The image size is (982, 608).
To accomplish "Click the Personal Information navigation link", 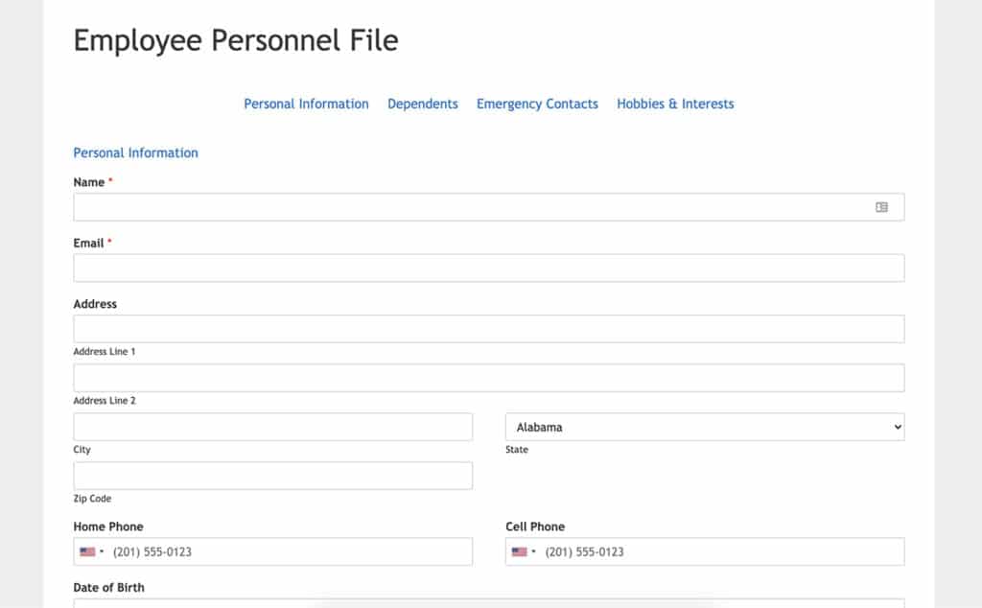I will [x=306, y=104].
